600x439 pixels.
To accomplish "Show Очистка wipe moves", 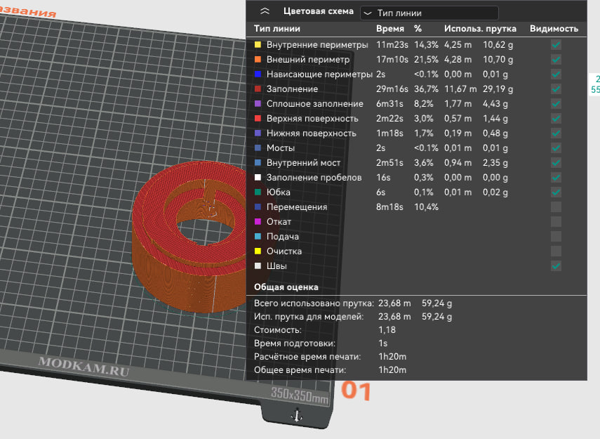I will point(556,251).
